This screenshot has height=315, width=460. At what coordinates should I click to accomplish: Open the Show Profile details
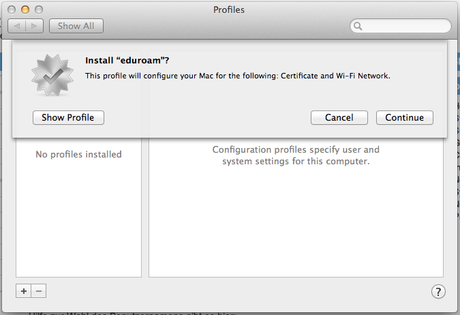pos(67,117)
